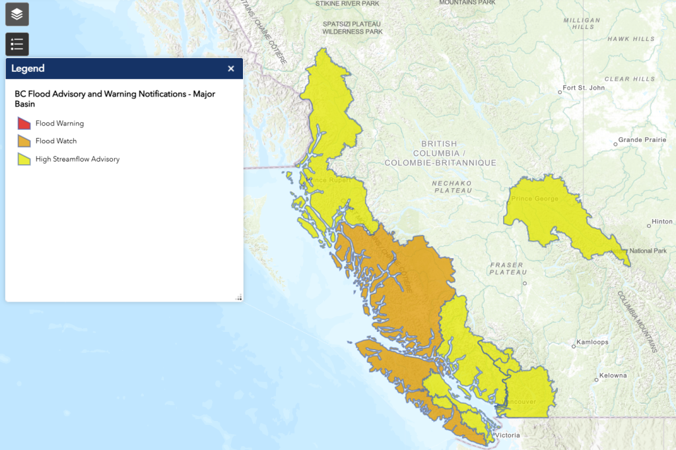The height and width of the screenshot is (450, 676).
Task: Click the Fort St. John city marker
Action: [560, 92]
